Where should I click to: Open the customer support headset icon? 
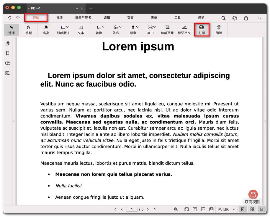235,18
